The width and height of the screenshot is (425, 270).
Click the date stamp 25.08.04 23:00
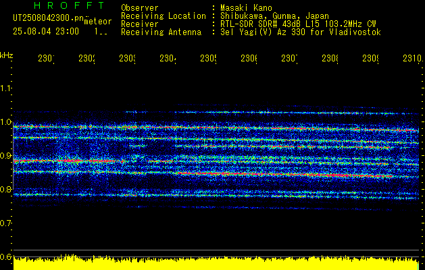point(46,32)
